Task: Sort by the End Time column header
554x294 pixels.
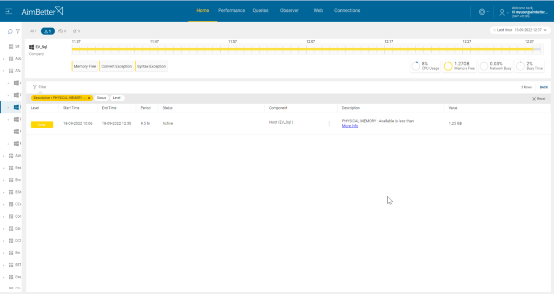Action: click(109, 108)
